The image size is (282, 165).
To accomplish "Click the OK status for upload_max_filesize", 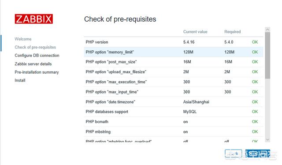I will pos(255,72).
